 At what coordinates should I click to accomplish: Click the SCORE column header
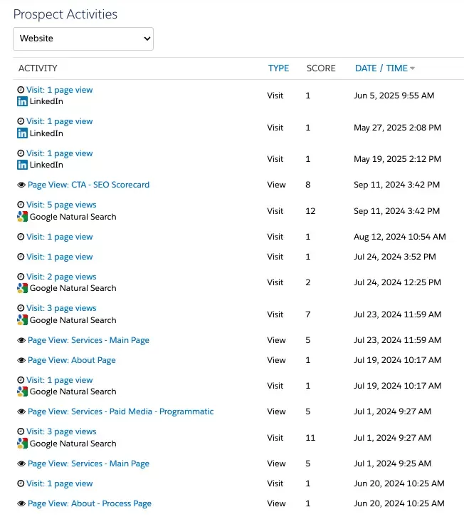point(321,68)
